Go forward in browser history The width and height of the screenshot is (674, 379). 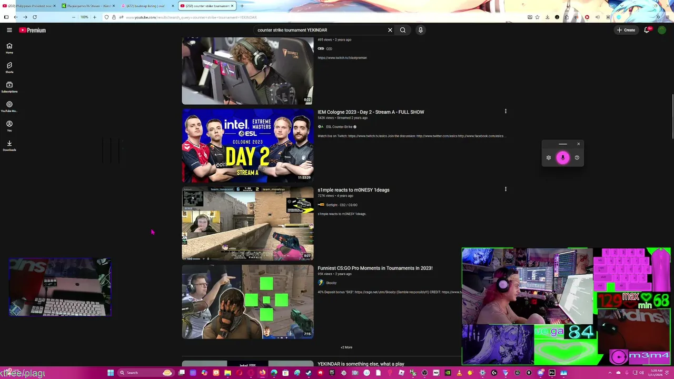click(25, 17)
